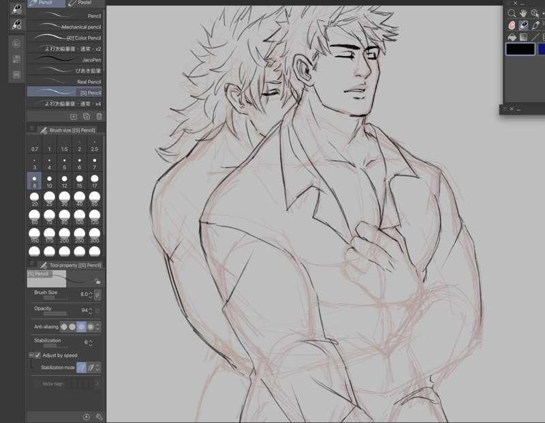This screenshot has height=423, width=545.
Task: Choose the JacoPen brush
Action: click(x=65, y=59)
